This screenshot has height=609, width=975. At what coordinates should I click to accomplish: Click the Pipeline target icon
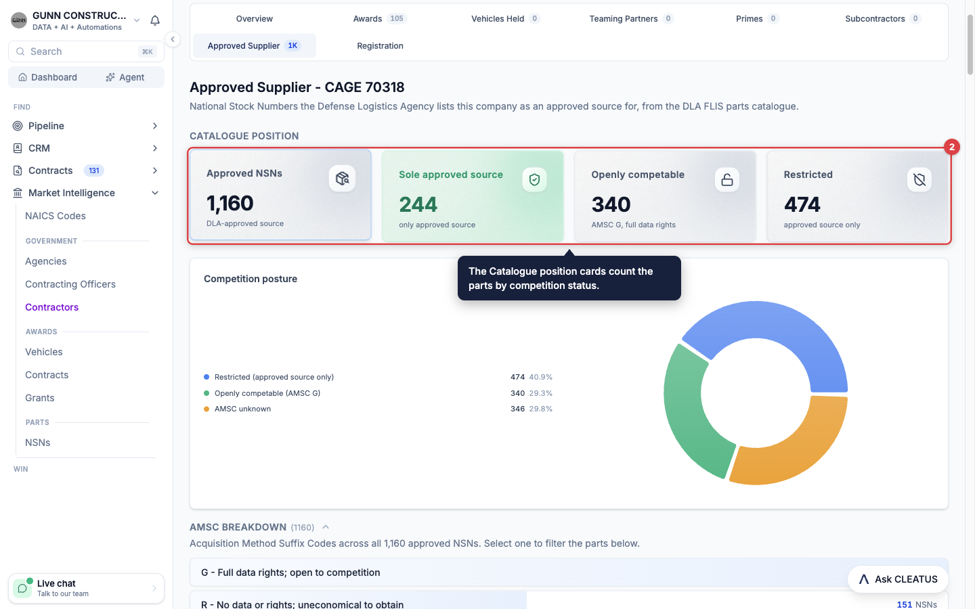[18, 126]
